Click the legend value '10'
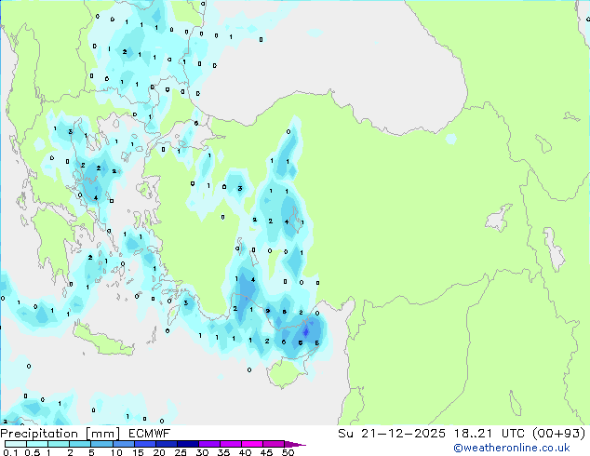Image resolution: width=590 pixels, height=456 pixels. (x=116, y=452)
